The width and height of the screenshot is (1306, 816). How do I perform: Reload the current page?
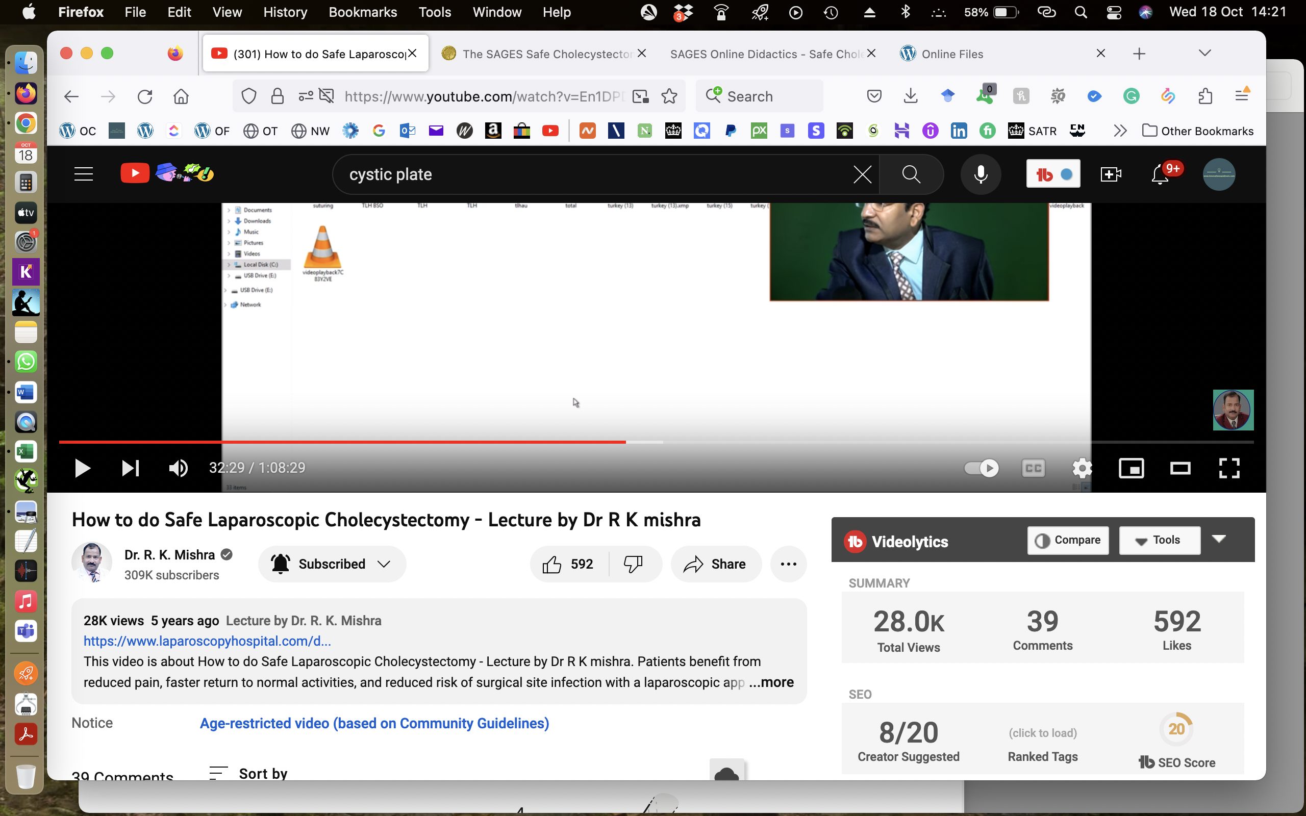pos(145,96)
